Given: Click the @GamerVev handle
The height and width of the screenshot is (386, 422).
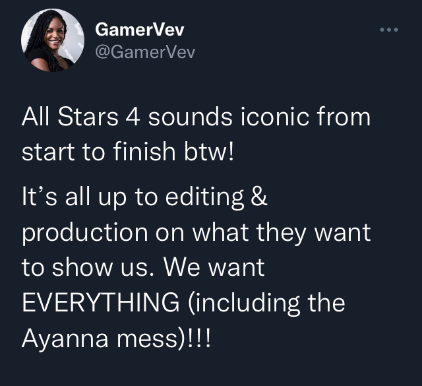Looking at the screenshot, I should point(145,51).
